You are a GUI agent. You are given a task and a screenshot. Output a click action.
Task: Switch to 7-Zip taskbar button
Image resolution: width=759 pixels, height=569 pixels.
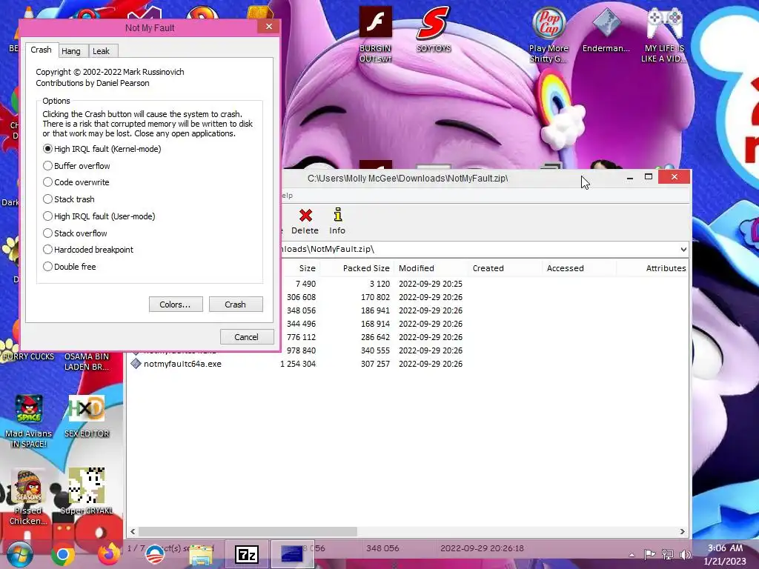point(246,554)
